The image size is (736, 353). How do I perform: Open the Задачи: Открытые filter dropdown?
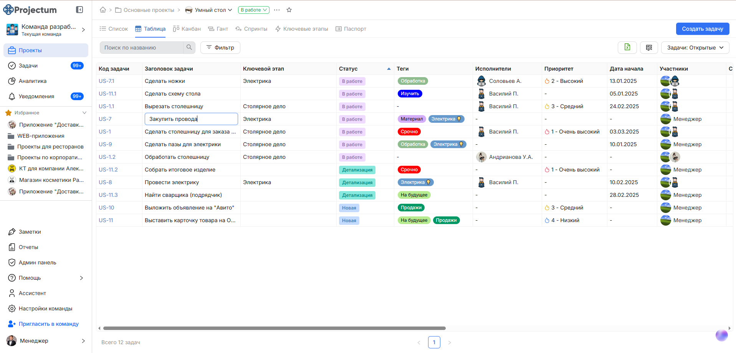coord(695,47)
